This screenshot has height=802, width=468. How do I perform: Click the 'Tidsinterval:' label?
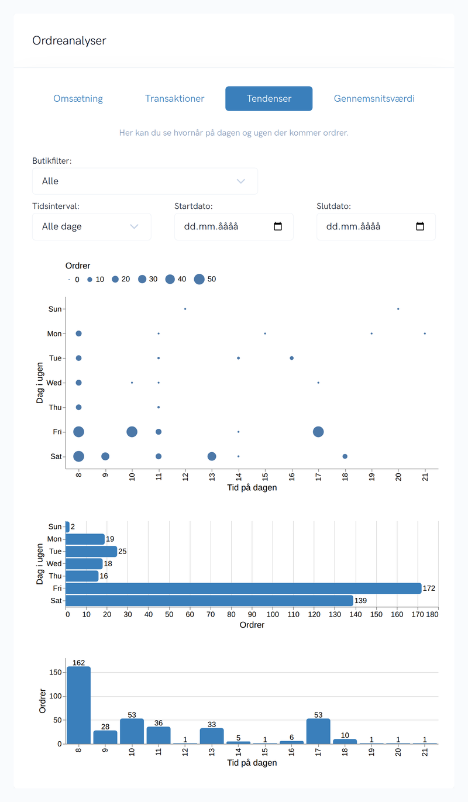(56, 206)
